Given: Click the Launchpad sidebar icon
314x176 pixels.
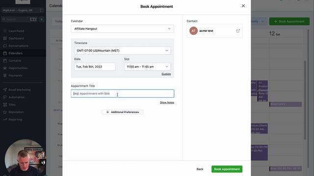Looking at the screenshot, I should pyautogui.click(x=5, y=31).
